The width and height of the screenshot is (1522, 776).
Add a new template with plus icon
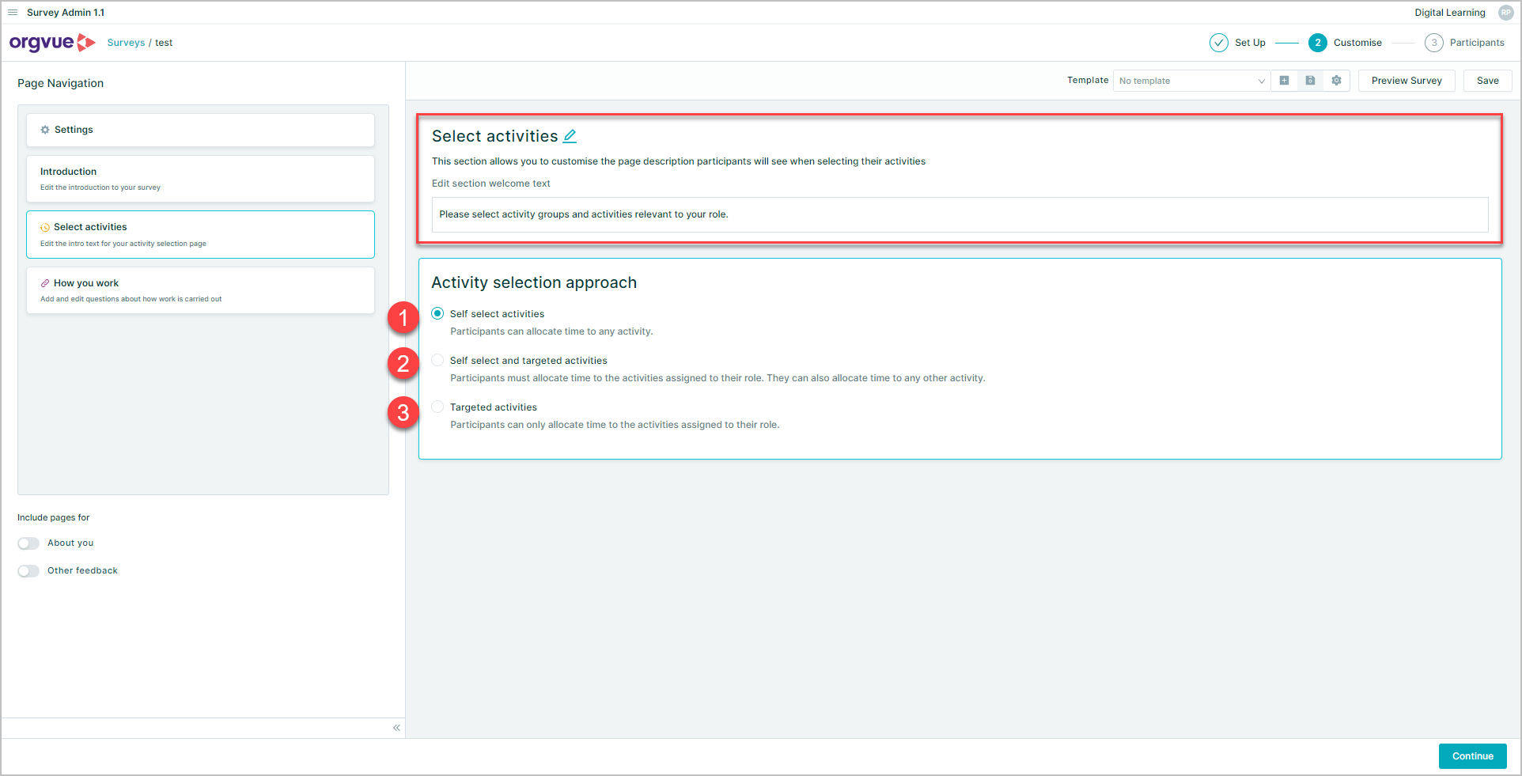(x=1284, y=81)
